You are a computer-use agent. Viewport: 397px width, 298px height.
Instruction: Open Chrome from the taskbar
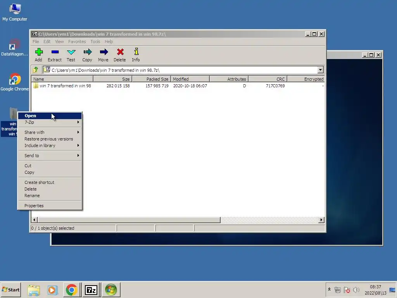point(72,290)
